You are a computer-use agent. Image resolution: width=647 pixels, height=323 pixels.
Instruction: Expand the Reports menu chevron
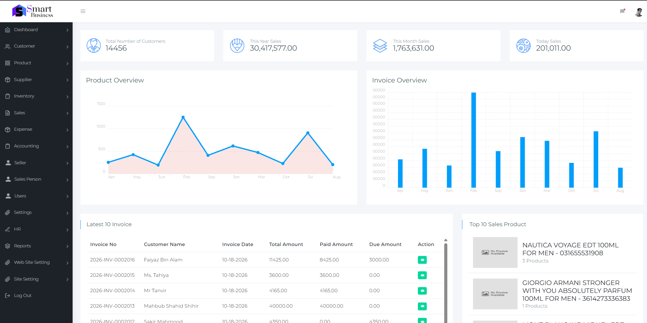click(x=67, y=246)
